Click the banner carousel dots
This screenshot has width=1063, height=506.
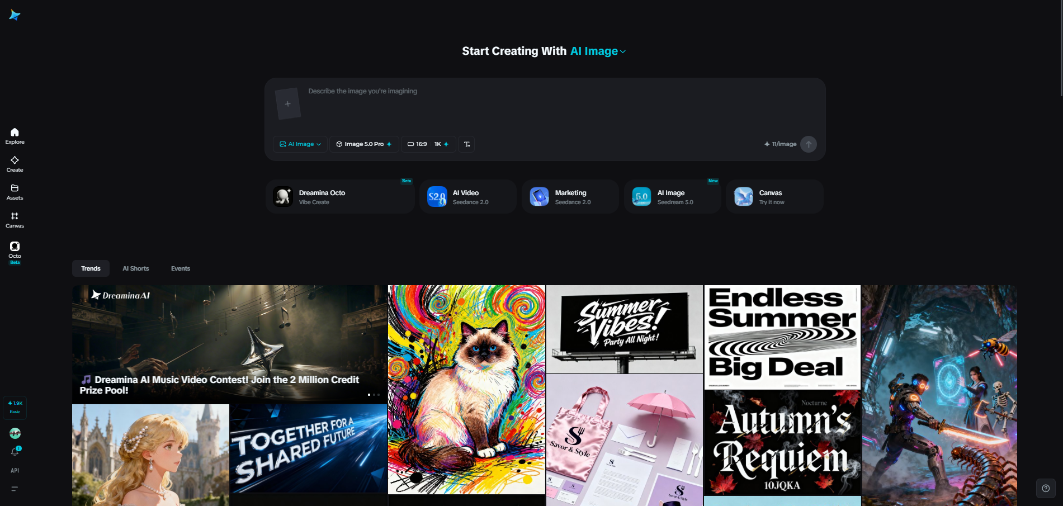click(x=374, y=395)
